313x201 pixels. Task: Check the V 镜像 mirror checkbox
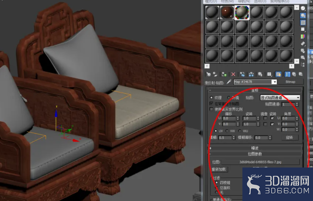pyautogui.click(x=265, y=124)
